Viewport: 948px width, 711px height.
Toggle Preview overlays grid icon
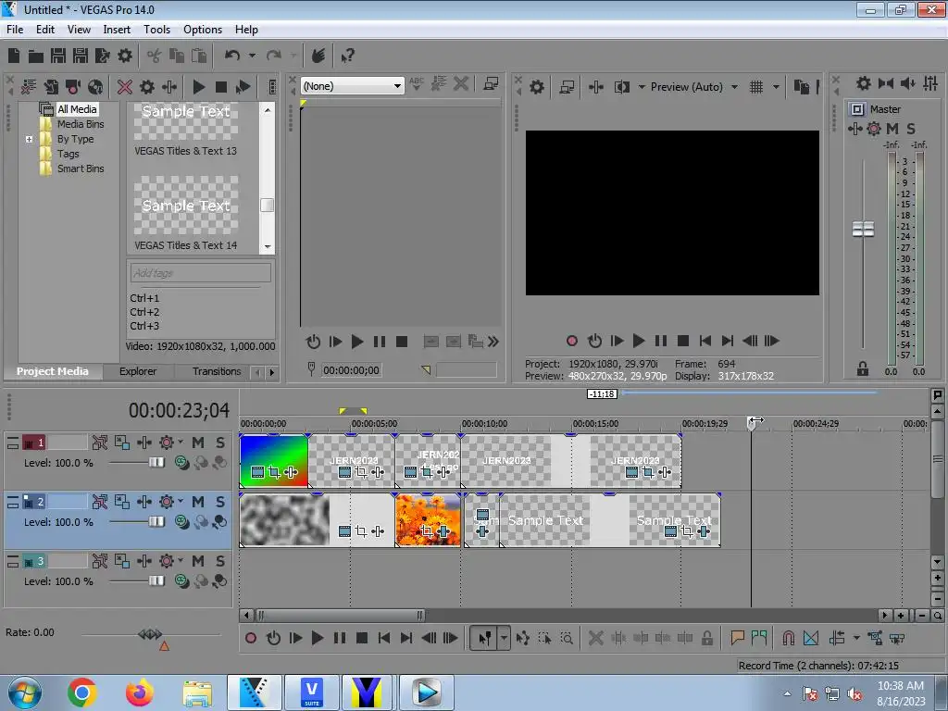point(756,87)
